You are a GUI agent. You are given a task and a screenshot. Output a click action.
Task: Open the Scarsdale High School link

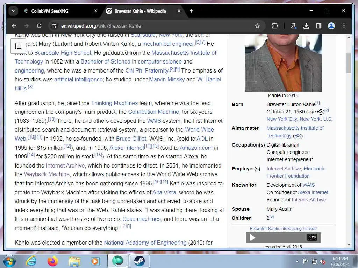tap(63, 53)
